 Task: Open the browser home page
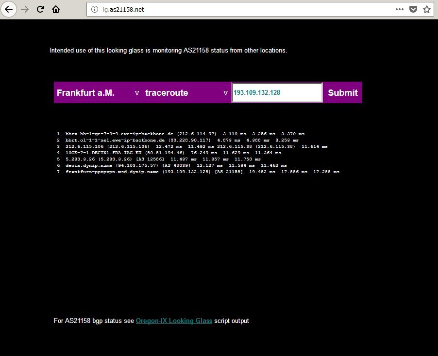pyautogui.click(x=56, y=9)
